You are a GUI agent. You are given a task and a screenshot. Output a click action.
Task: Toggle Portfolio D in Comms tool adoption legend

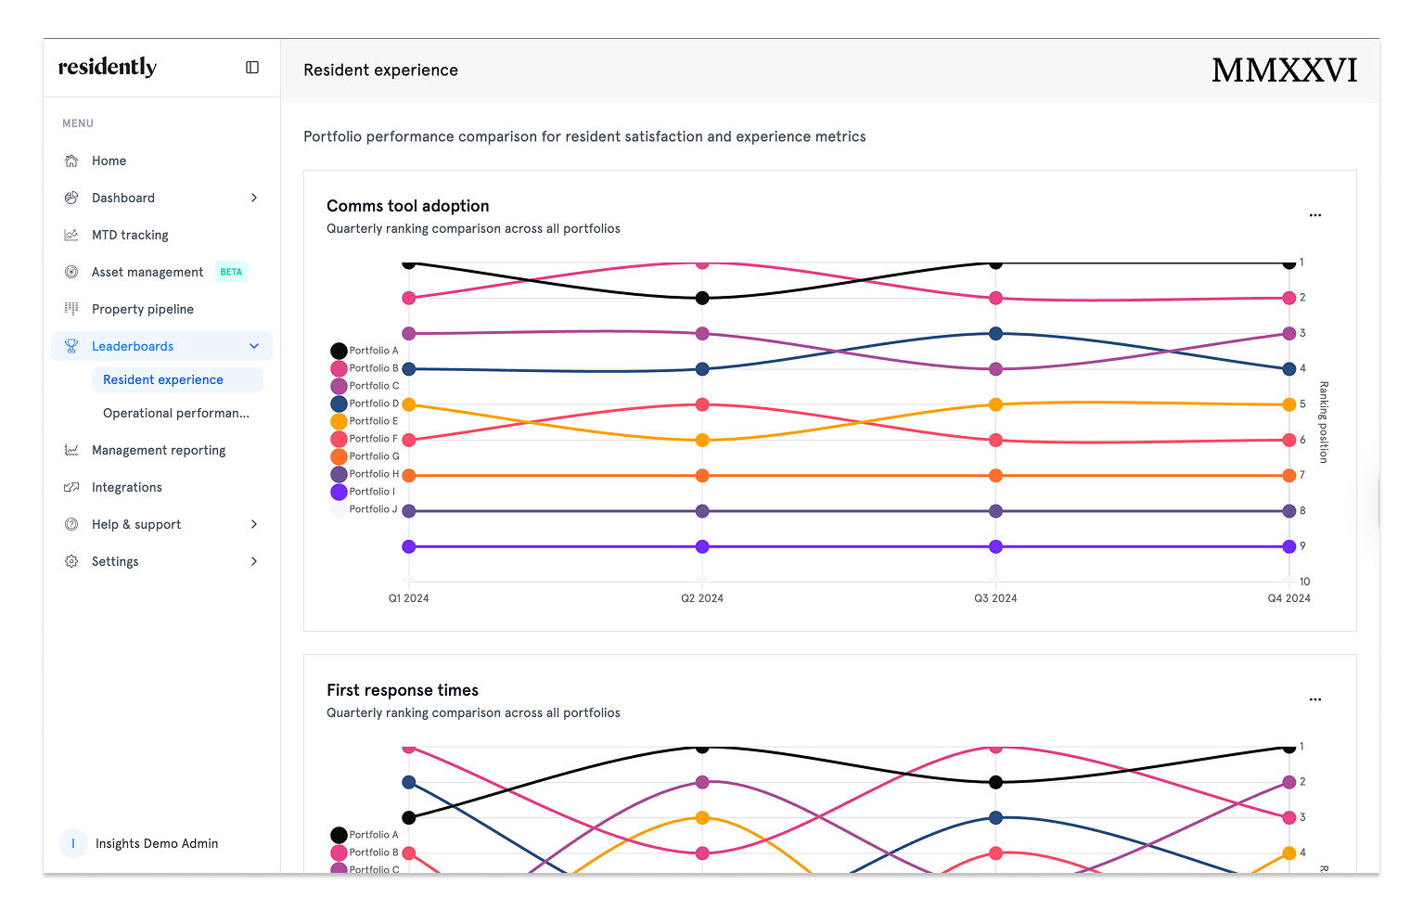365,404
